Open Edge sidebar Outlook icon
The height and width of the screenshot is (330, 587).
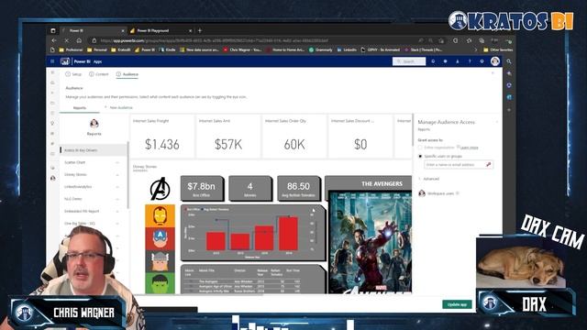point(509,97)
